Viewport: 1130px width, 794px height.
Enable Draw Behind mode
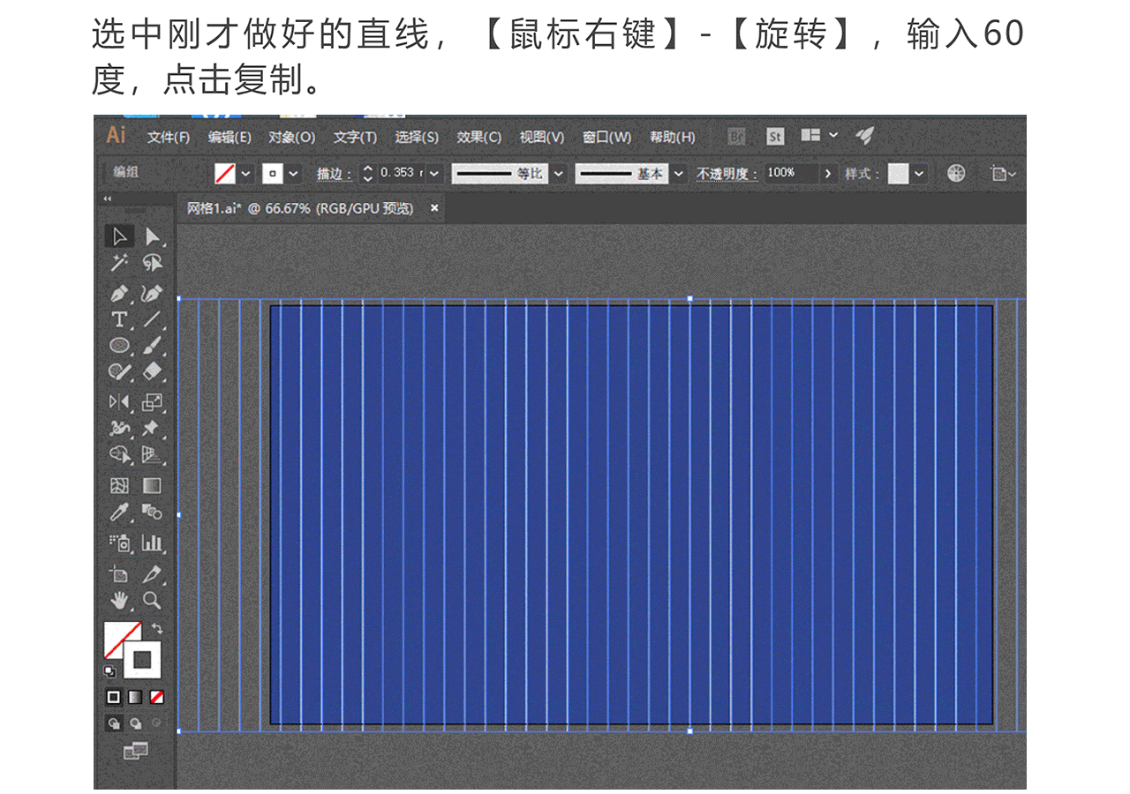135,723
